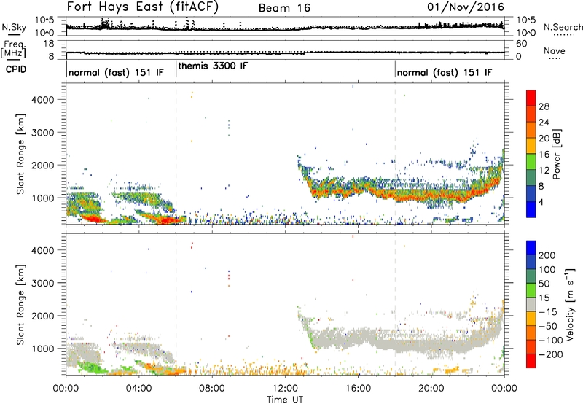
Task: Click the dashed 06:00 marker line in the power panel
Action: [176, 153]
